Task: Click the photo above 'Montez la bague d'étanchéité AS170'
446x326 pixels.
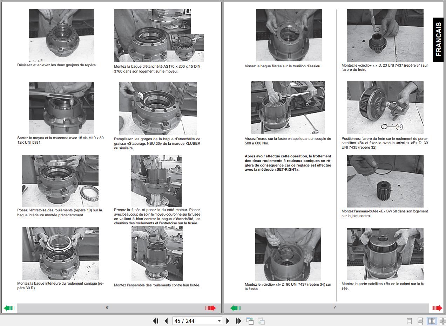Action: coord(159,35)
